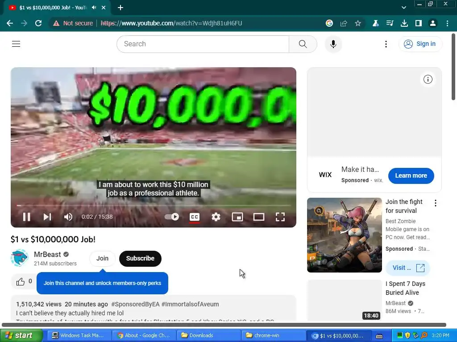Click the on-screen keyboard taskbar icon

[379, 336]
